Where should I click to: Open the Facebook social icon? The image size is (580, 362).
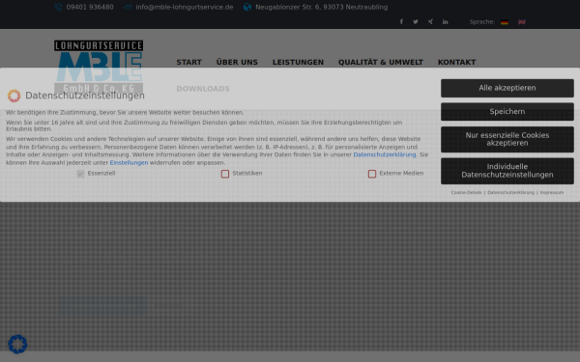401,22
